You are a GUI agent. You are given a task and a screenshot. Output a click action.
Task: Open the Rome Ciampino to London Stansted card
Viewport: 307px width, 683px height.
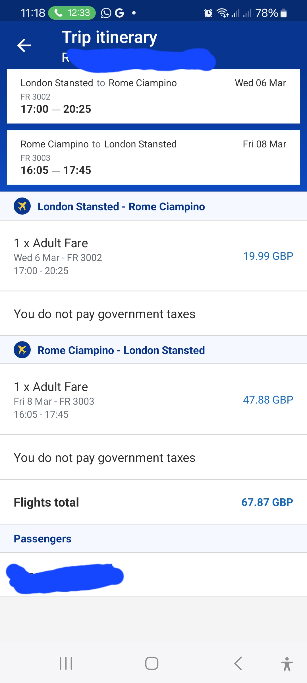coord(153,157)
